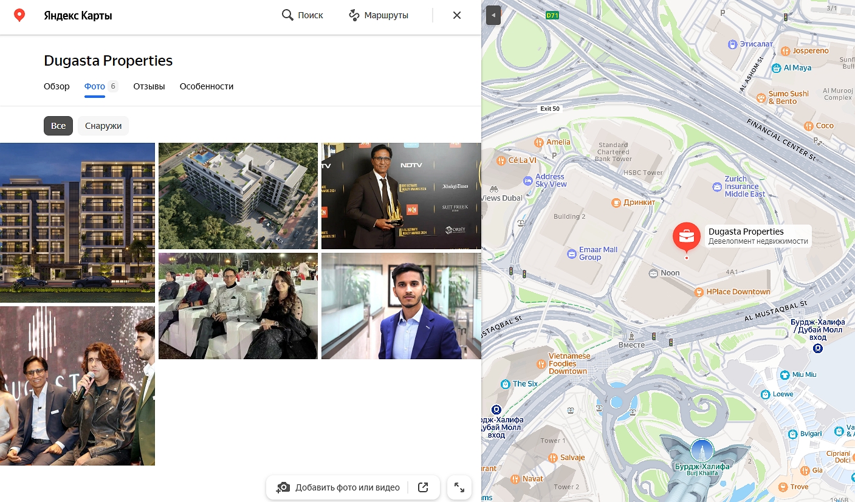This screenshot has height=502, width=855.
Task: Switch to the Обзор tab
Action: 56,86
